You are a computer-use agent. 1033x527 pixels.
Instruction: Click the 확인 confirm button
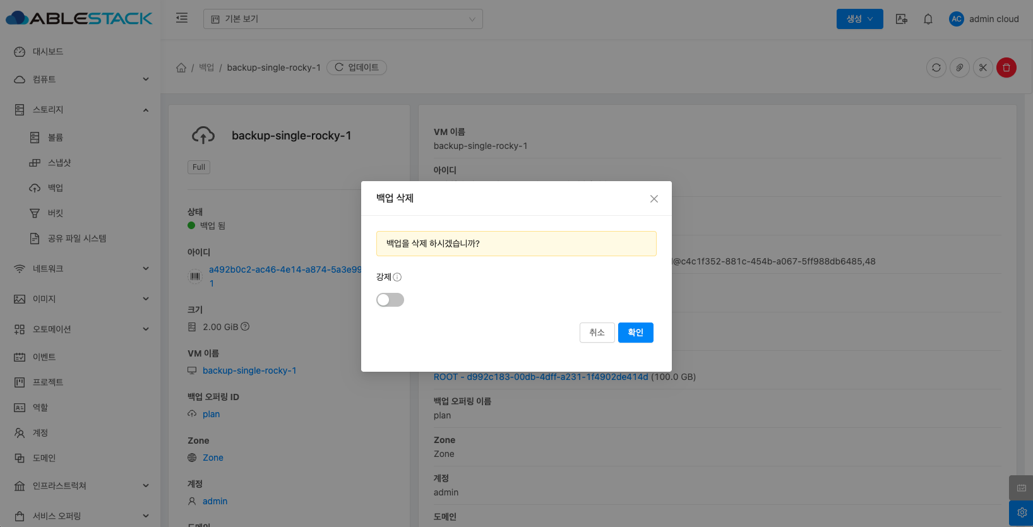[635, 333]
